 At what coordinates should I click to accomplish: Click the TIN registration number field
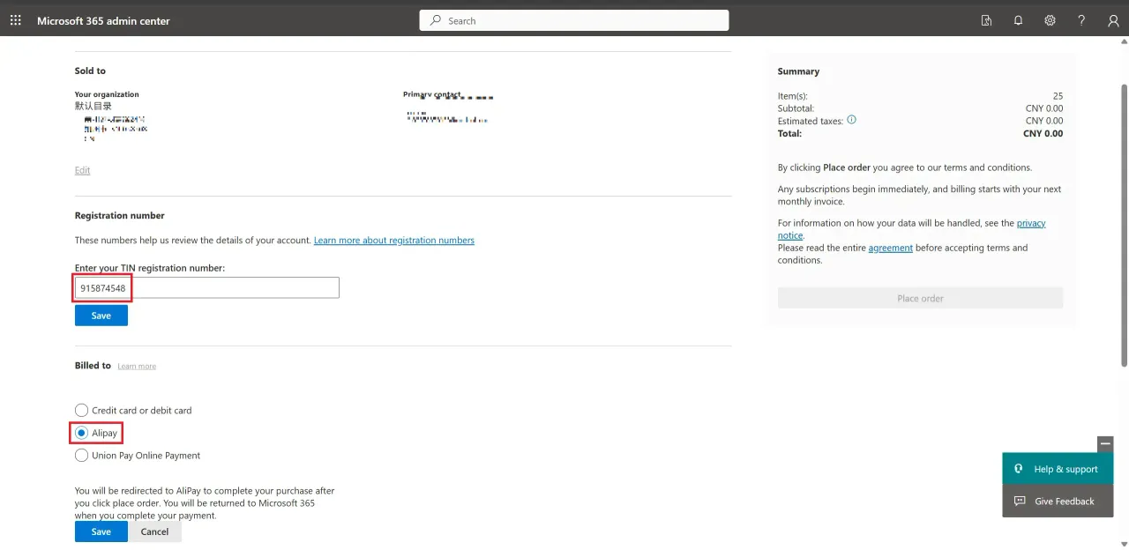tap(207, 287)
